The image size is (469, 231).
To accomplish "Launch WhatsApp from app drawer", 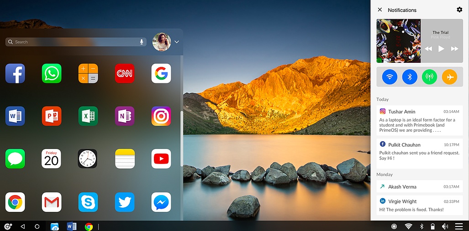I will [x=52, y=73].
